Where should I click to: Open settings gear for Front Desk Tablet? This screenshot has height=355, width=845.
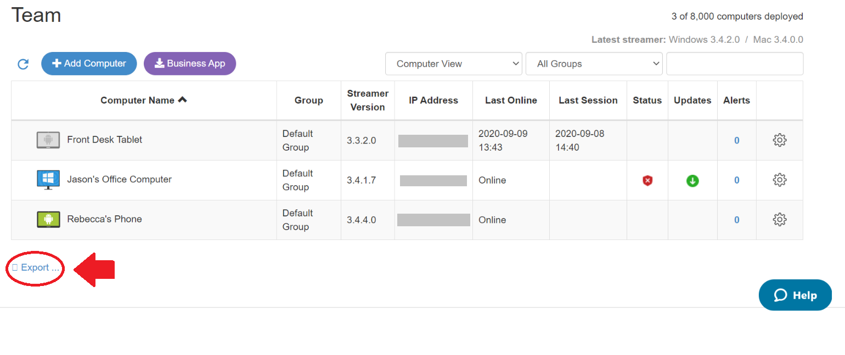point(779,140)
